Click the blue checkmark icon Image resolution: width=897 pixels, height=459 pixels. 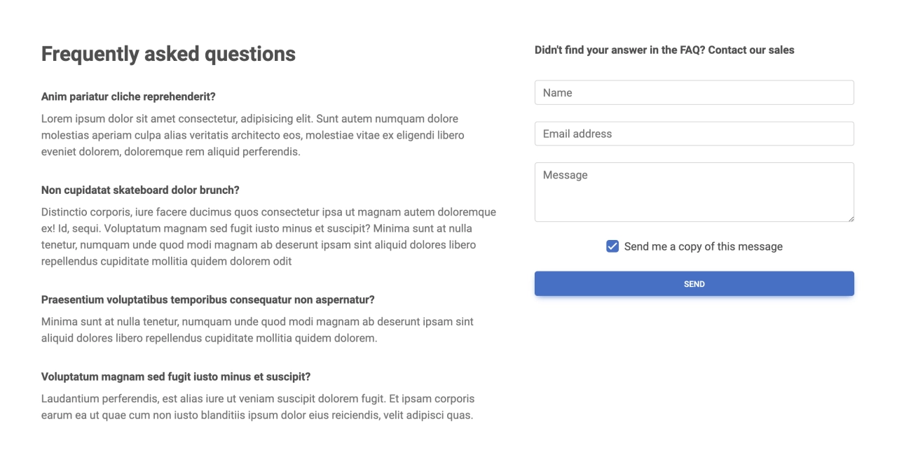point(612,246)
